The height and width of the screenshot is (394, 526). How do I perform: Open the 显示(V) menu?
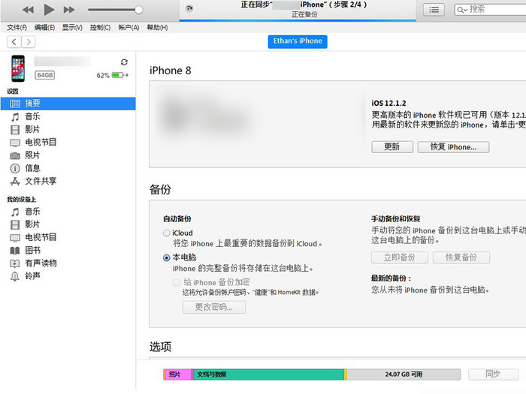tap(72, 28)
